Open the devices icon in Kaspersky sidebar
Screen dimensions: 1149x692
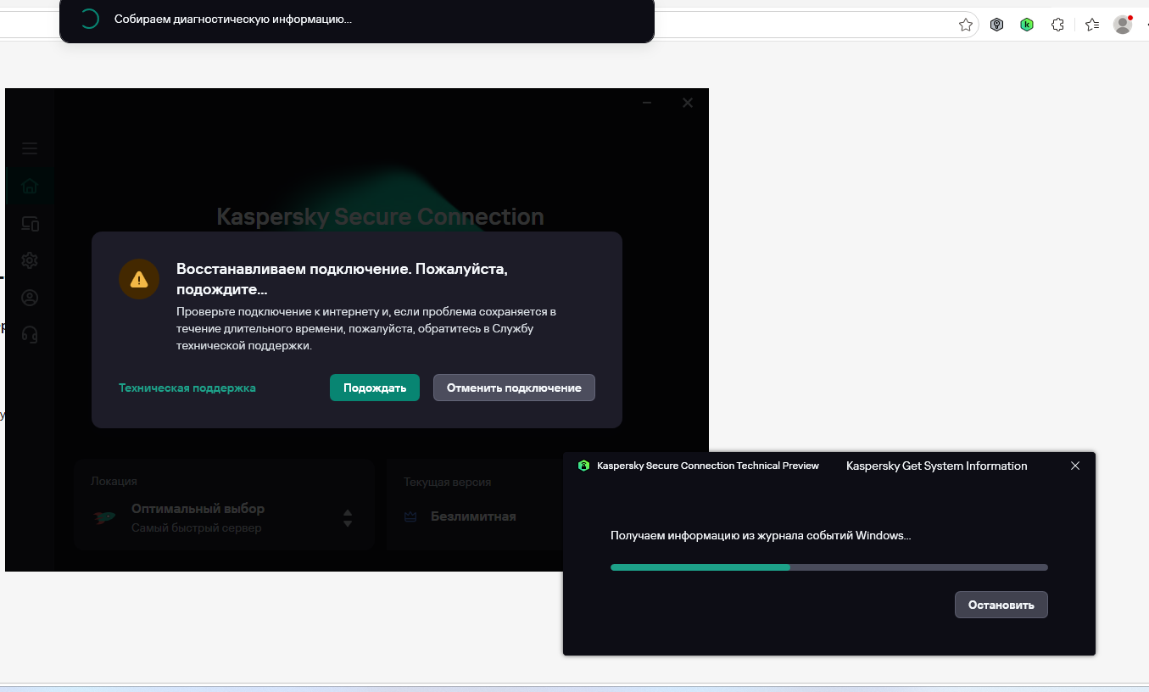click(30, 224)
